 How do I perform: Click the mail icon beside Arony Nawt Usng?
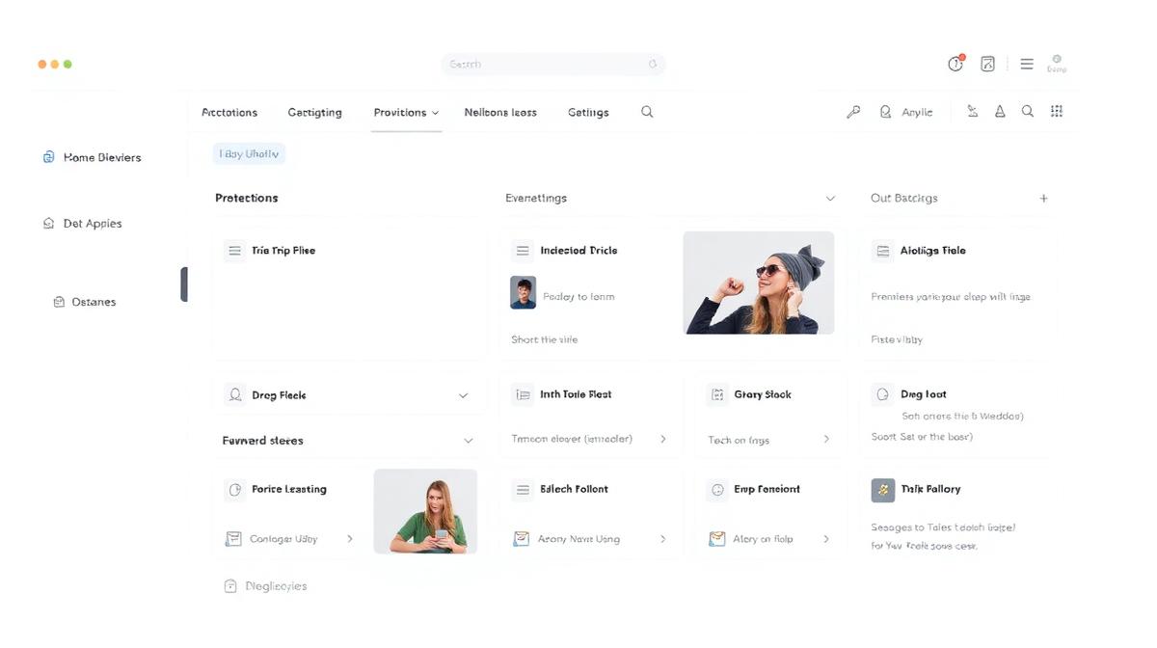522,539
